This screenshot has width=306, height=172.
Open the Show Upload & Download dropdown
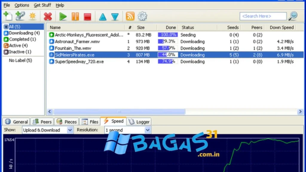(x=48, y=130)
